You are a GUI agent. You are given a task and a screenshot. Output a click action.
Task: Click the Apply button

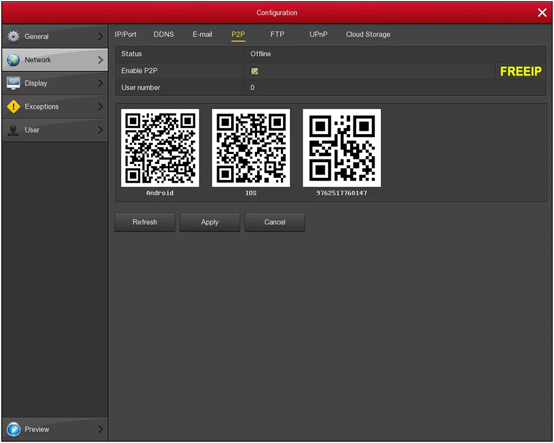209,222
